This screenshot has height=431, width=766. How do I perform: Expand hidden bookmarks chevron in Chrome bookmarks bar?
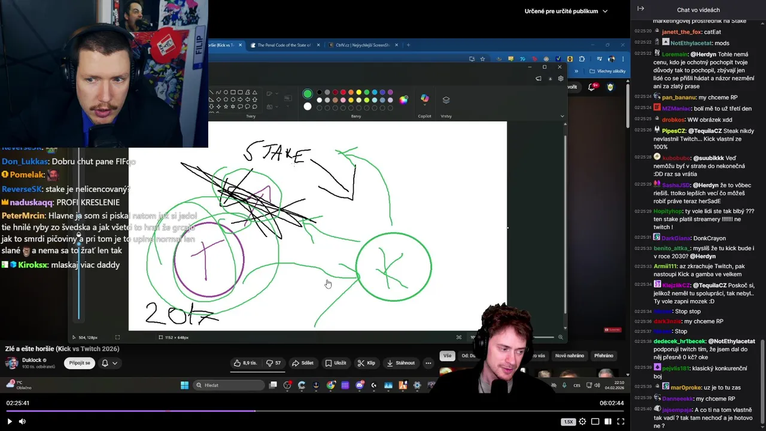coord(576,71)
